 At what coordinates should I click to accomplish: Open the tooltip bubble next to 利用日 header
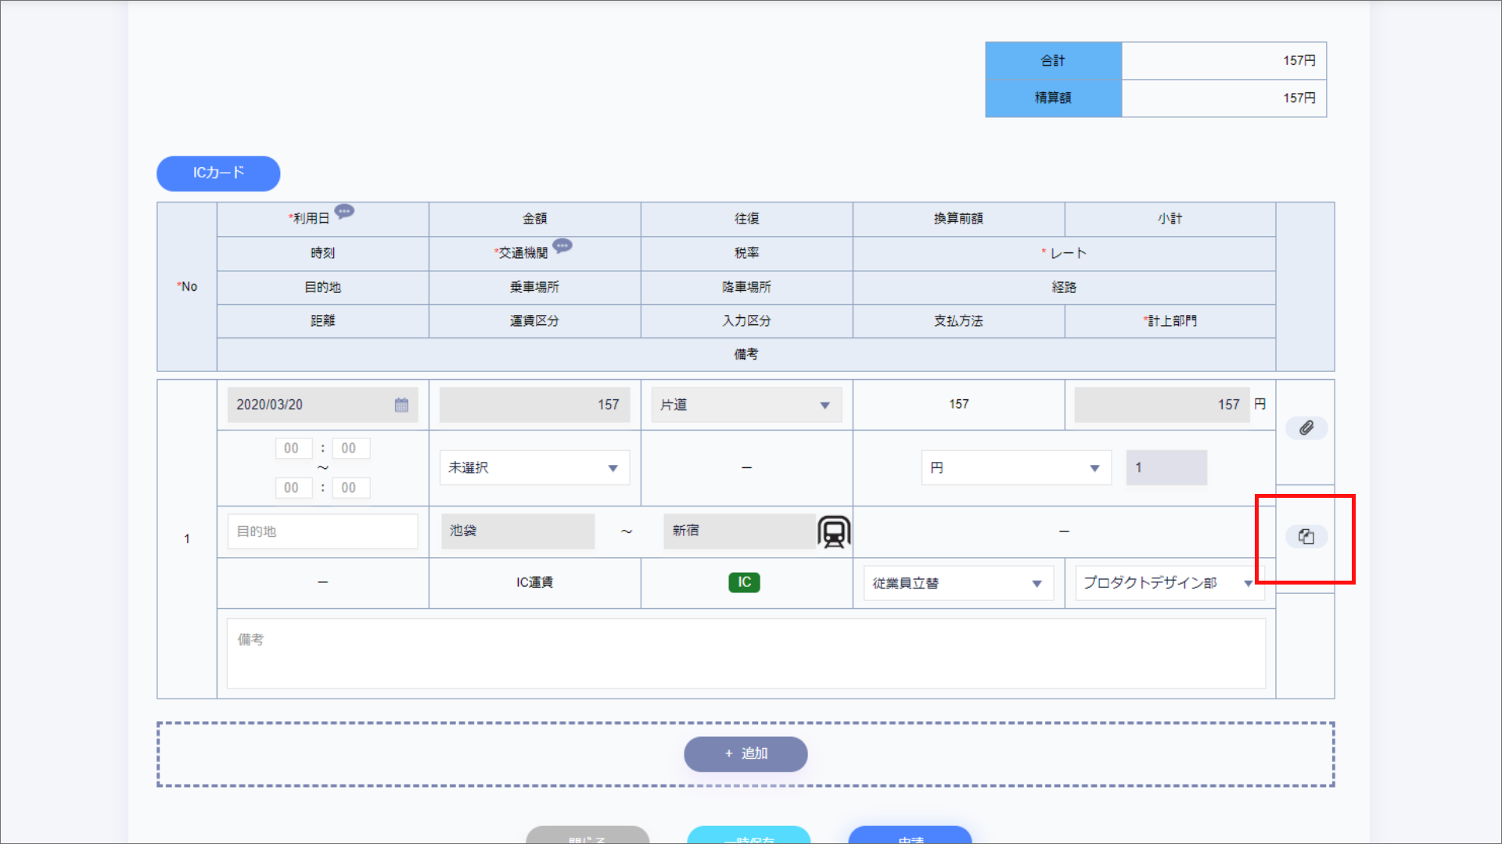point(345,211)
